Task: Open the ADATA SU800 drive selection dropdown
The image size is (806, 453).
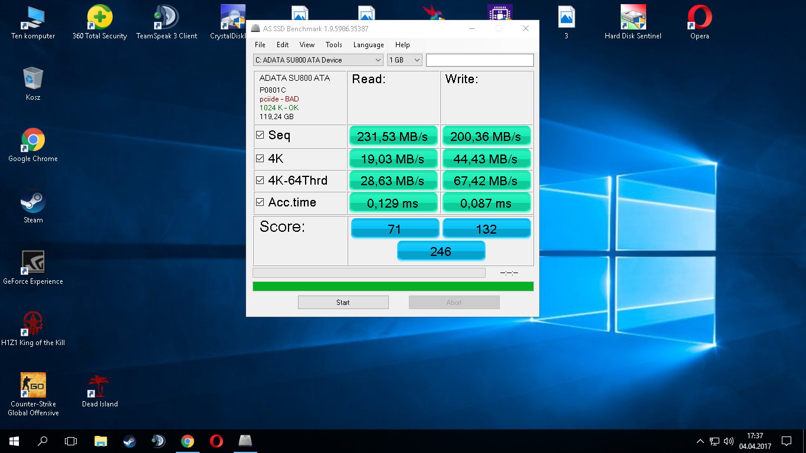Action: (319, 60)
